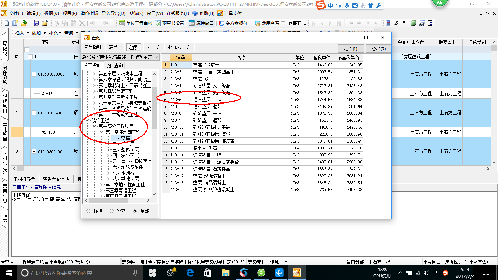
Task: Switch to 清单指引 tab in query dialog
Action: 93,47
